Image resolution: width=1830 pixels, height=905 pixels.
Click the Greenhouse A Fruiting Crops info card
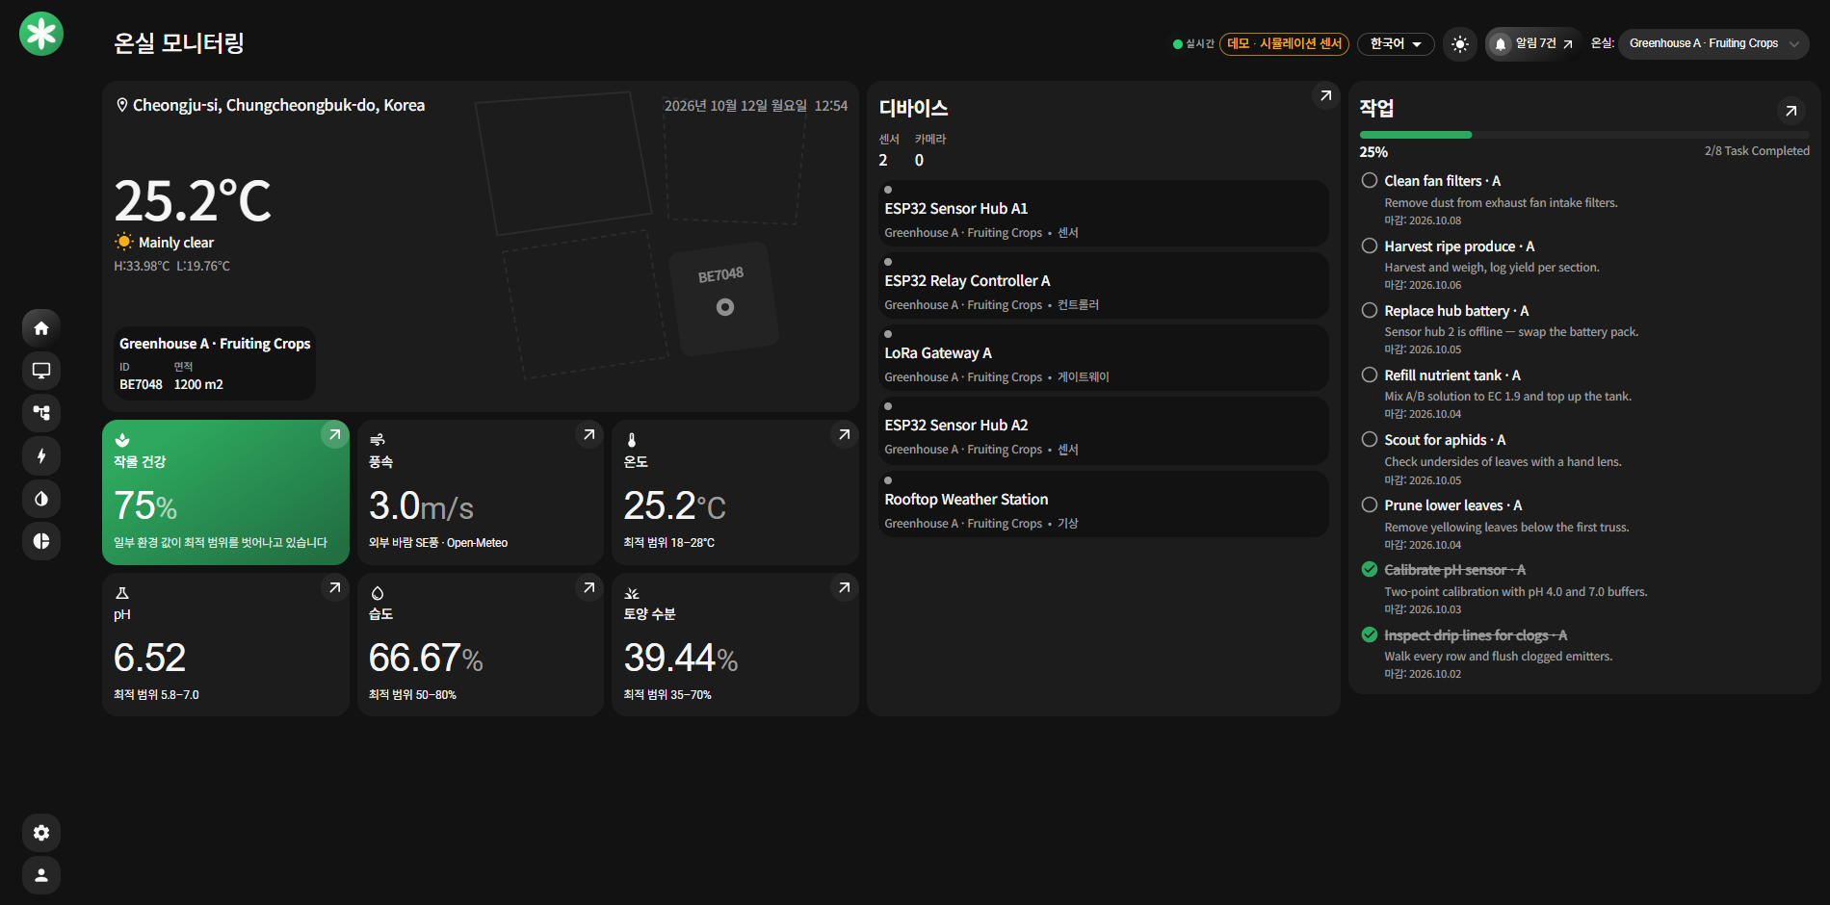(x=214, y=363)
